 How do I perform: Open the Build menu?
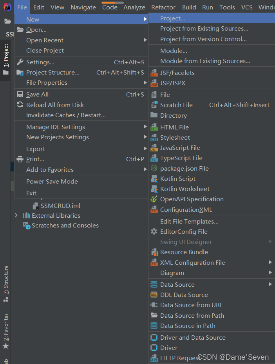pos(189,7)
